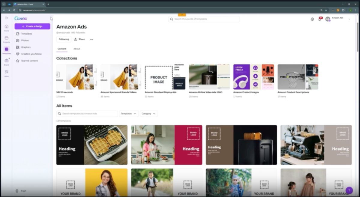Toggle the Following button for Amazon Ads
Image resolution: width=360 pixels, height=197 pixels.
click(64, 39)
